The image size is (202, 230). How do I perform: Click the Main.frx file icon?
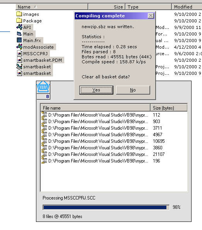tap(19, 40)
